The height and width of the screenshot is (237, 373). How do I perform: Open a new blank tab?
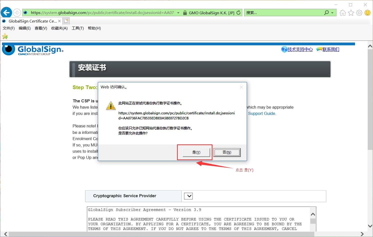pyautogui.click(x=66, y=21)
